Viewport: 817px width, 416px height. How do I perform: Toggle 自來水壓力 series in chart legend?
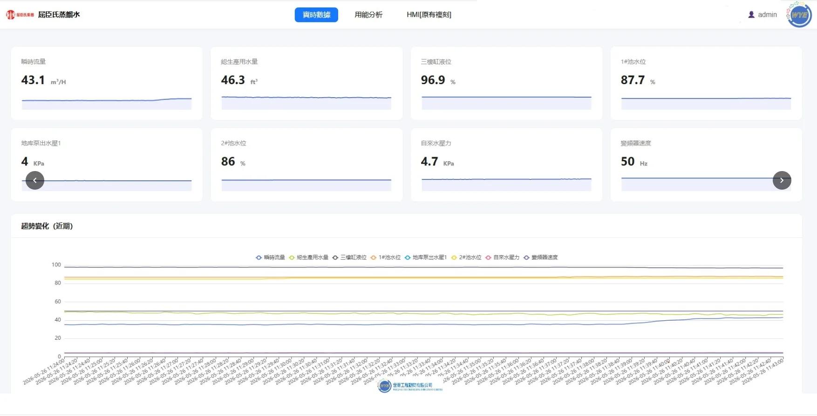click(x=502, y=258)
